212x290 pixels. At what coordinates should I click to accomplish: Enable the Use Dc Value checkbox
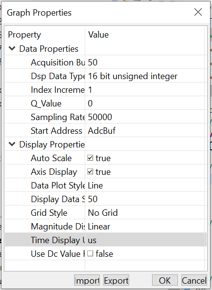(90, 253)
